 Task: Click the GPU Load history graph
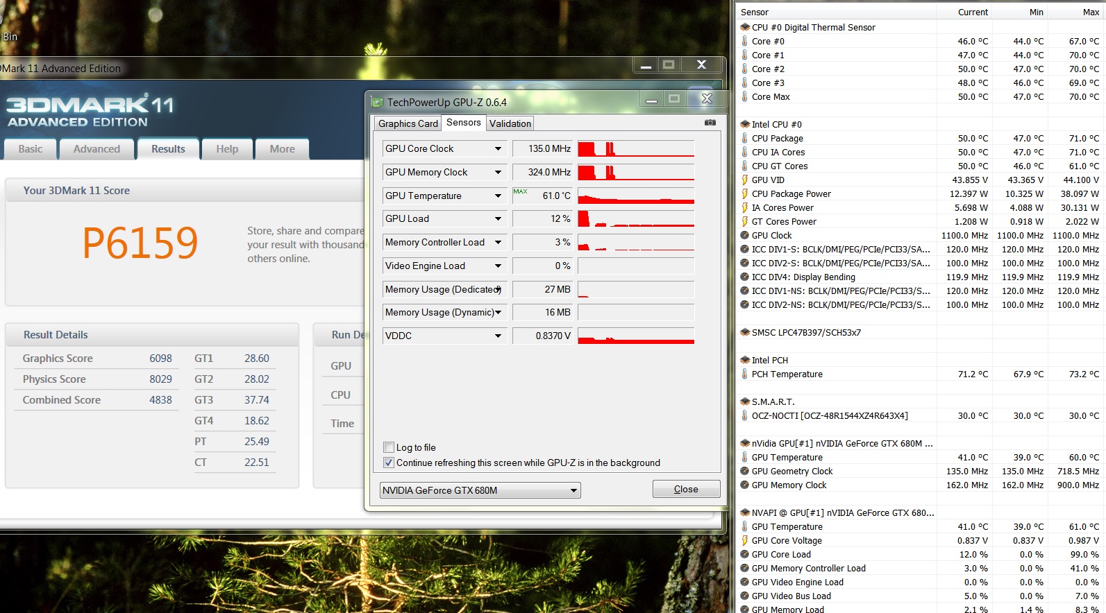point(636,218)
